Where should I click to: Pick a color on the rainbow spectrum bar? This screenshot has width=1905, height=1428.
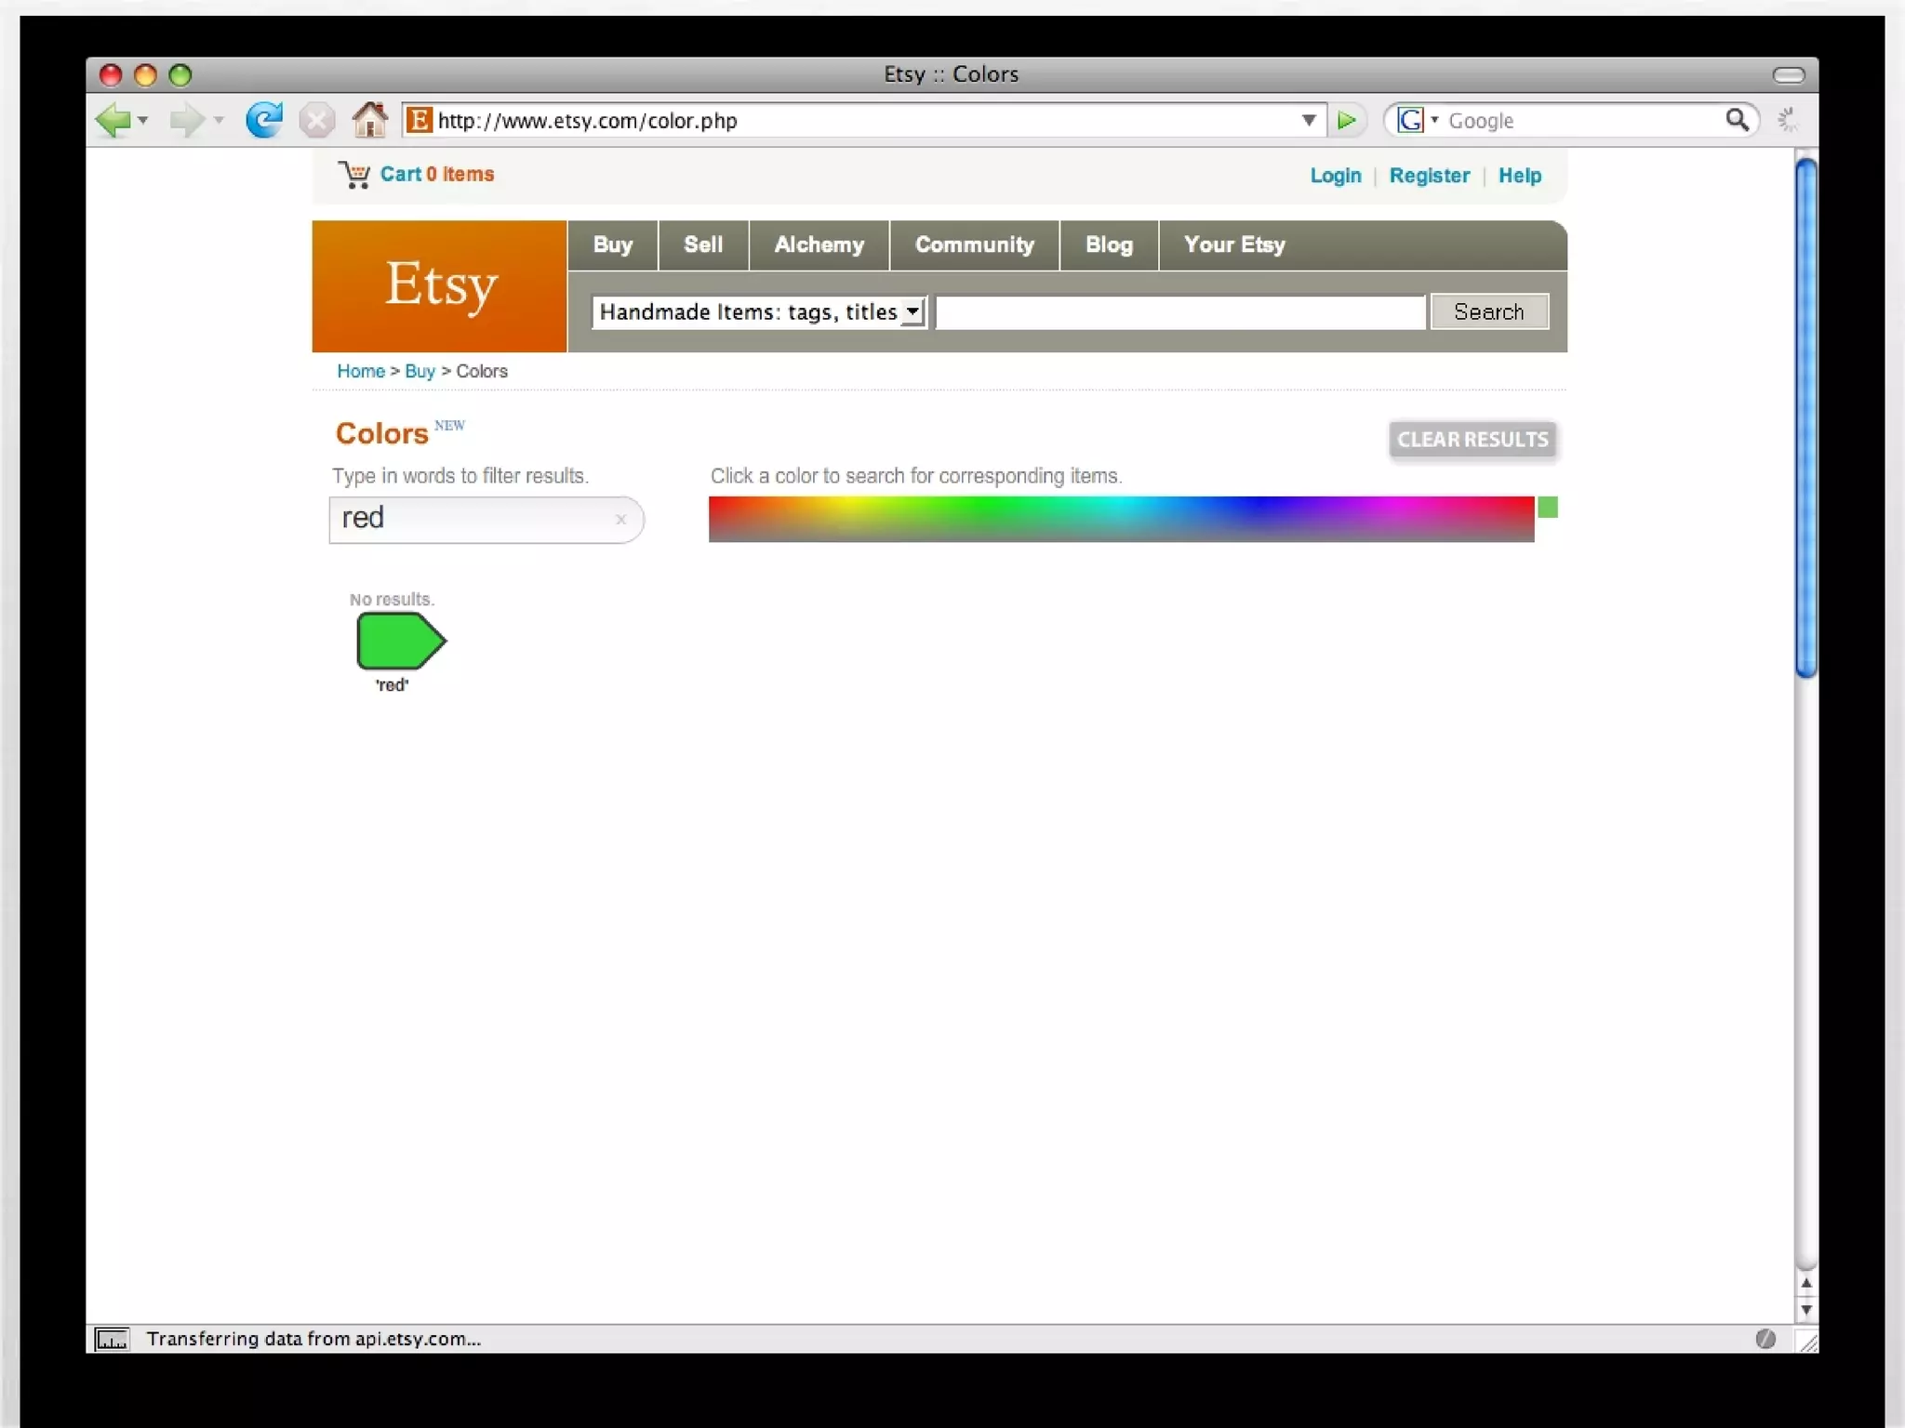pos(1120,519)
